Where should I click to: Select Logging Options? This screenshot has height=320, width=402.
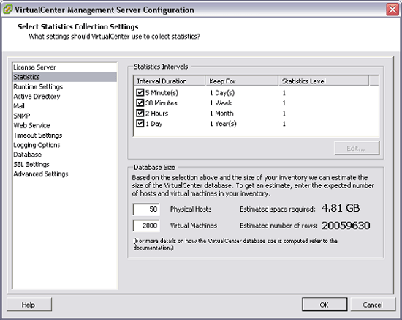64,145
